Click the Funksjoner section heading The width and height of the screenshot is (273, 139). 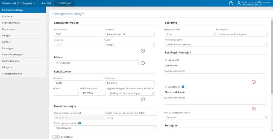[x=172, y=125]
